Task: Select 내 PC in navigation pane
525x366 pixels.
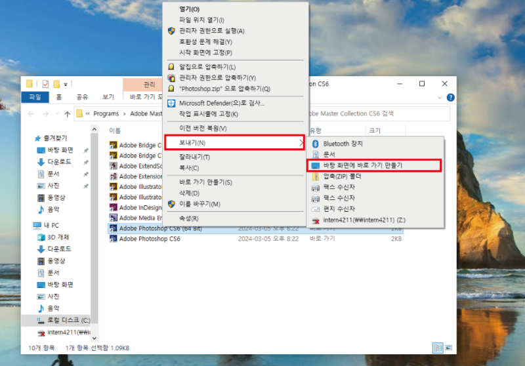Action: coord(51,225)
